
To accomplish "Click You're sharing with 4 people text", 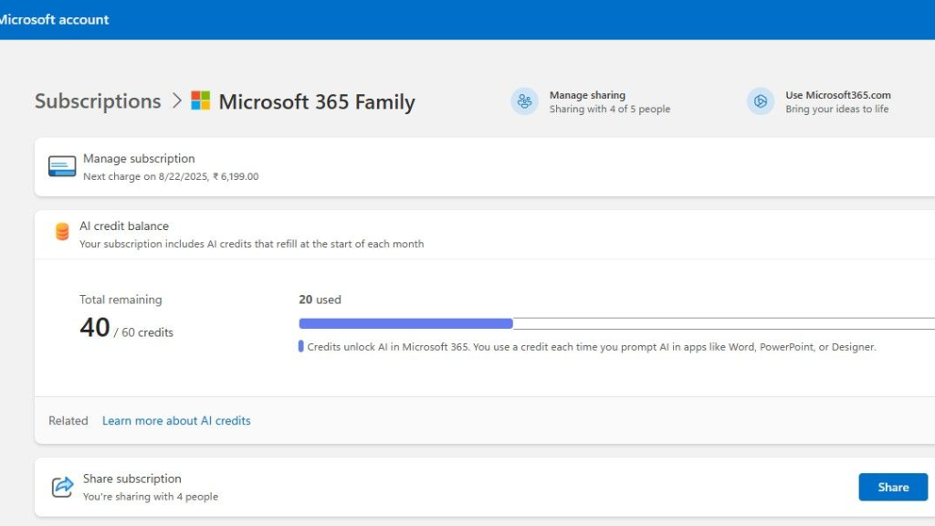I will pos(151,497).
